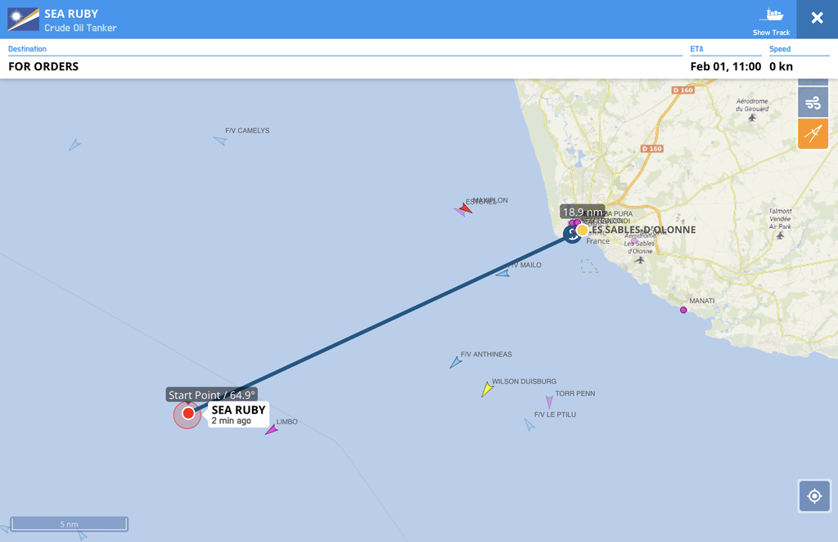Click the MANATI magenta dot marker
838x542 pixels.
click(x=683, y=310)
